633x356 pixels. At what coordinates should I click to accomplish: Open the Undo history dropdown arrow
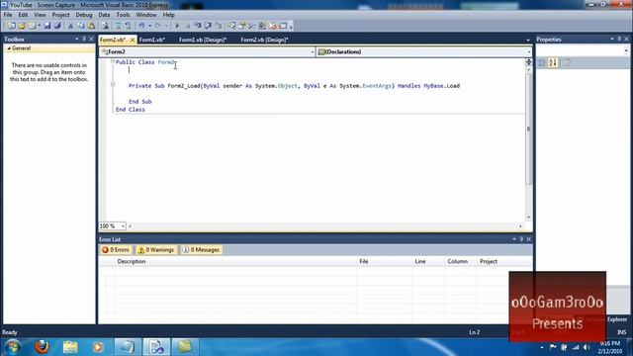click(x=149, y=26)
